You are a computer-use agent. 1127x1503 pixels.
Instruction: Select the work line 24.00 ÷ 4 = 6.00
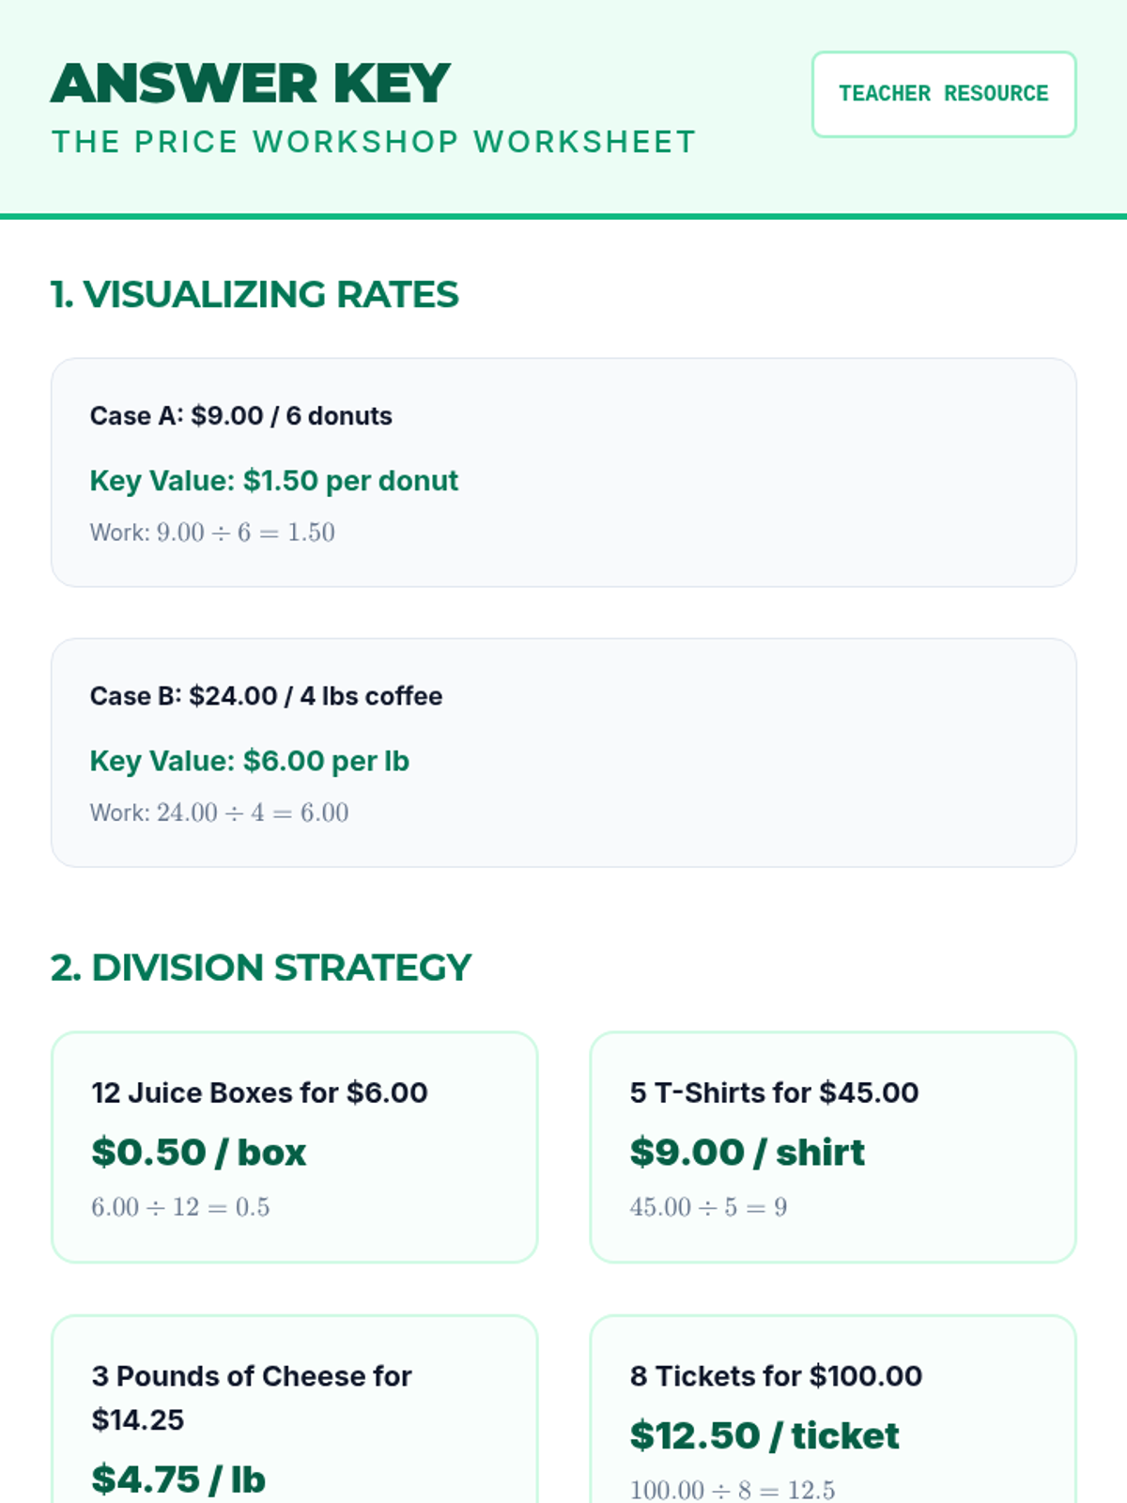[219, 813]
